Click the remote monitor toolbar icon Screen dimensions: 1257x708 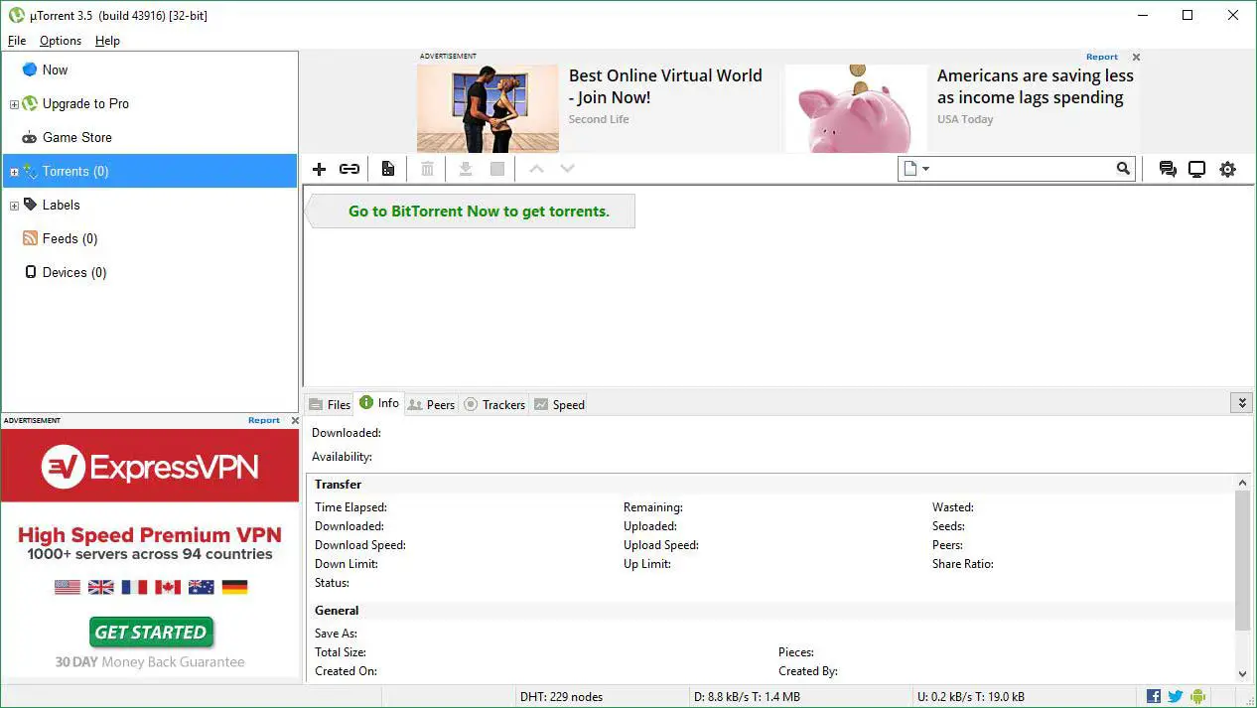coord(1197,169)
